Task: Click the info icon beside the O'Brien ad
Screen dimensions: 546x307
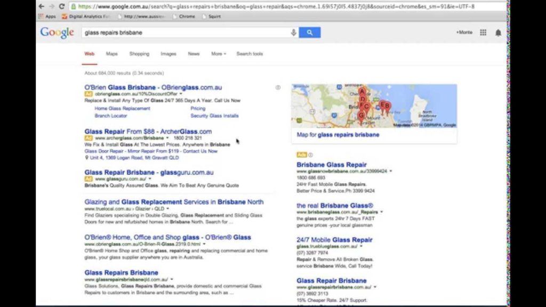Action: click(x=278, y=87)
